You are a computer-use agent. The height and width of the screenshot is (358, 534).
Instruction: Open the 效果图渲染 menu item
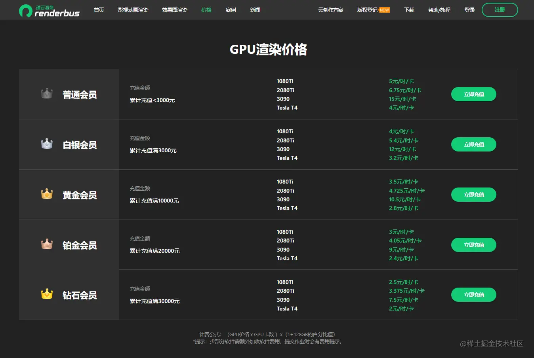tap(174, 10)
